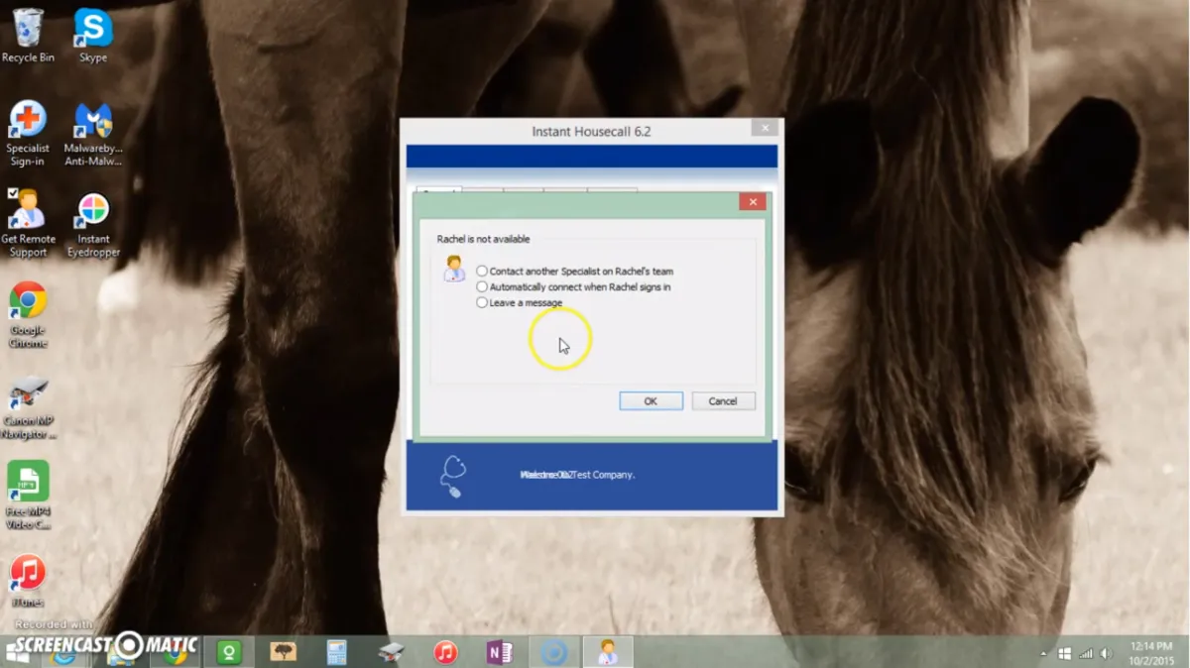Open network status in system tray
The image size is (1190, 668).
tap(1085, 654)
